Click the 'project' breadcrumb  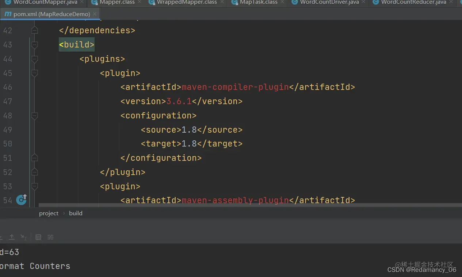point(49,213)
